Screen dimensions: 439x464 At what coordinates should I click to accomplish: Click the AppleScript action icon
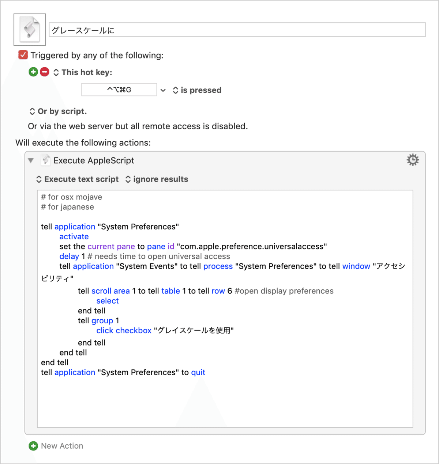[45, 160]
